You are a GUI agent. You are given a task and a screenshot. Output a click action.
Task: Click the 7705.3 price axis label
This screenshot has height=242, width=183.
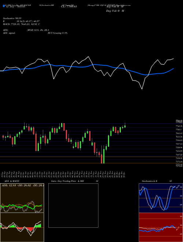179,130
